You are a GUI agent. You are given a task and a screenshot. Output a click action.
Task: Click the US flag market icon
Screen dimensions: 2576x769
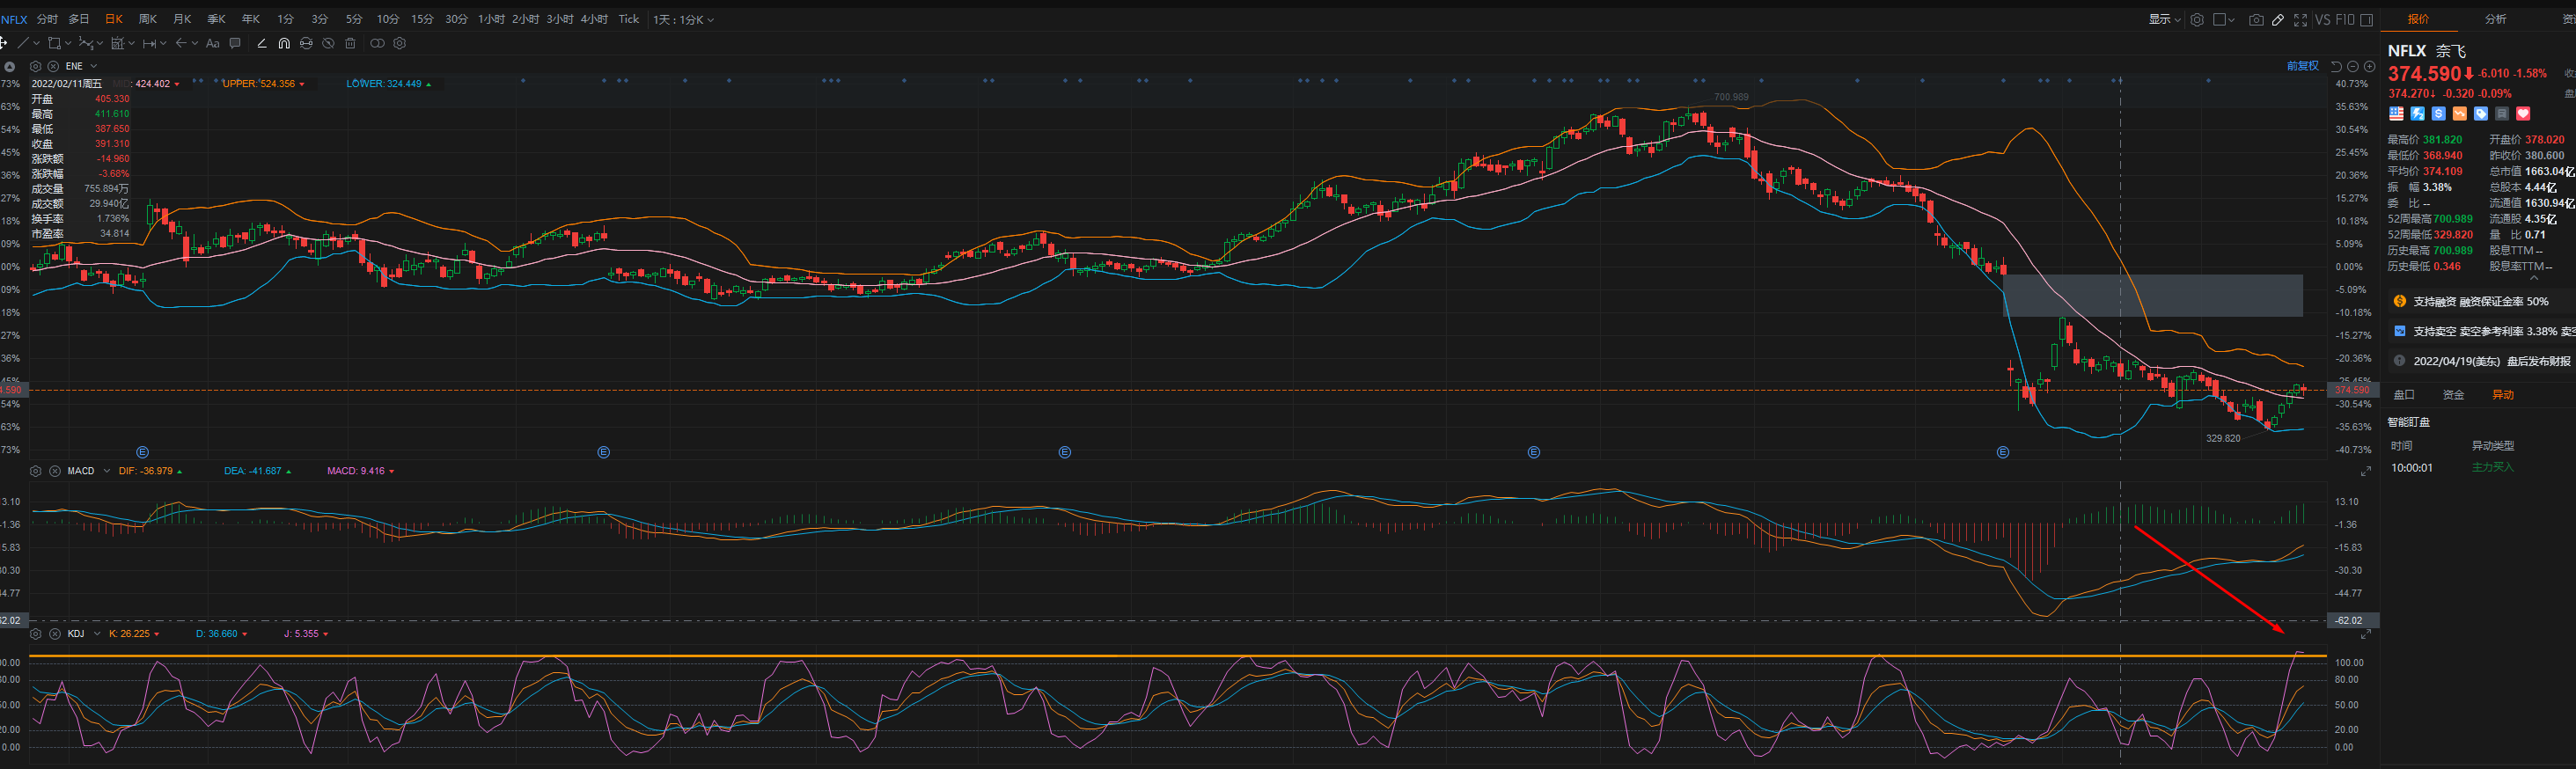(2397, 114)
